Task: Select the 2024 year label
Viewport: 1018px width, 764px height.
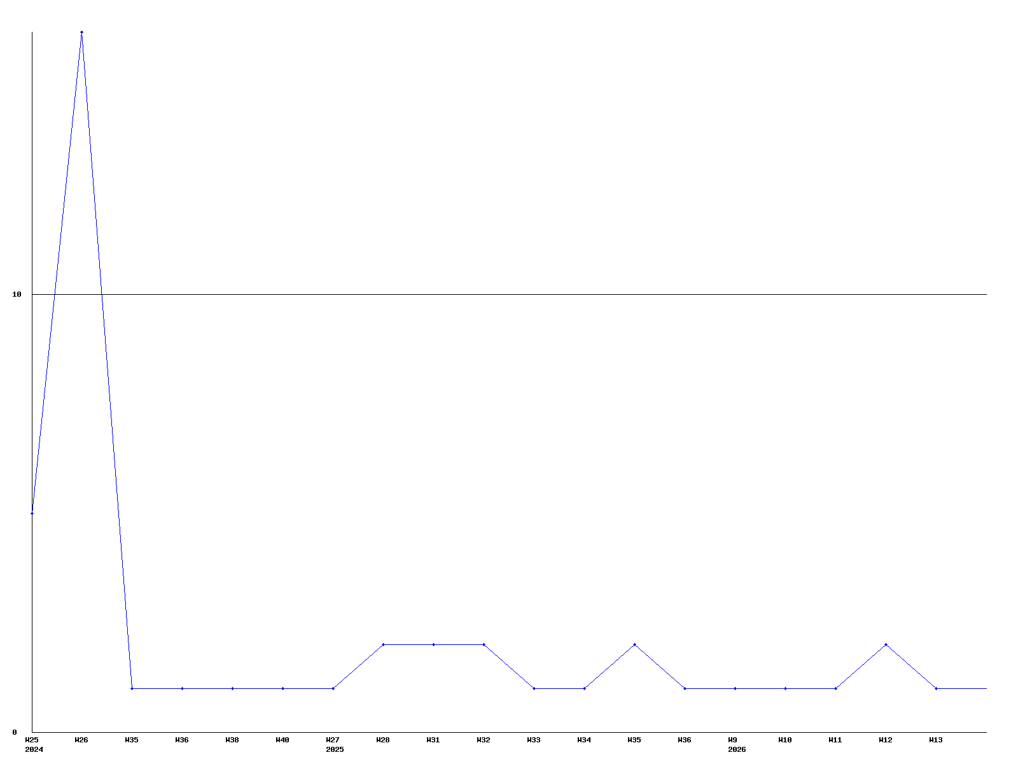Action: point(34,749)
